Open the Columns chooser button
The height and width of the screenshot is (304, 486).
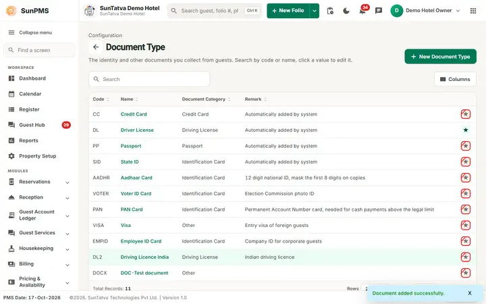(x=455, y=80)
